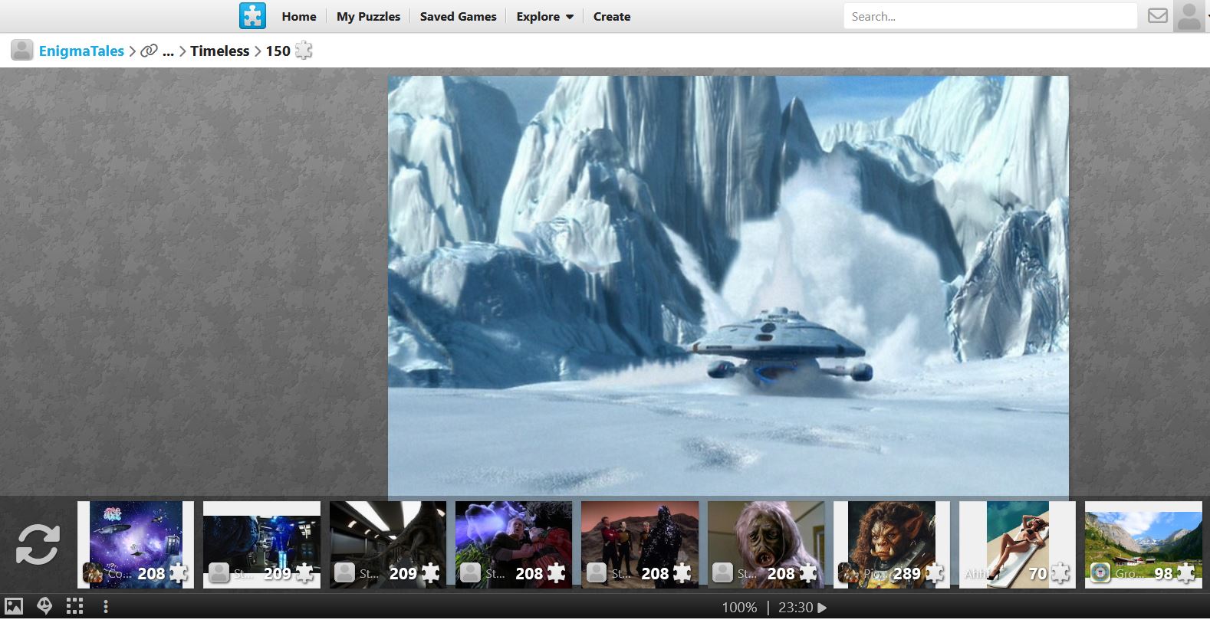
Task: Open the dark alien 209-piece puzzle
Action: (x=388, y=545)
